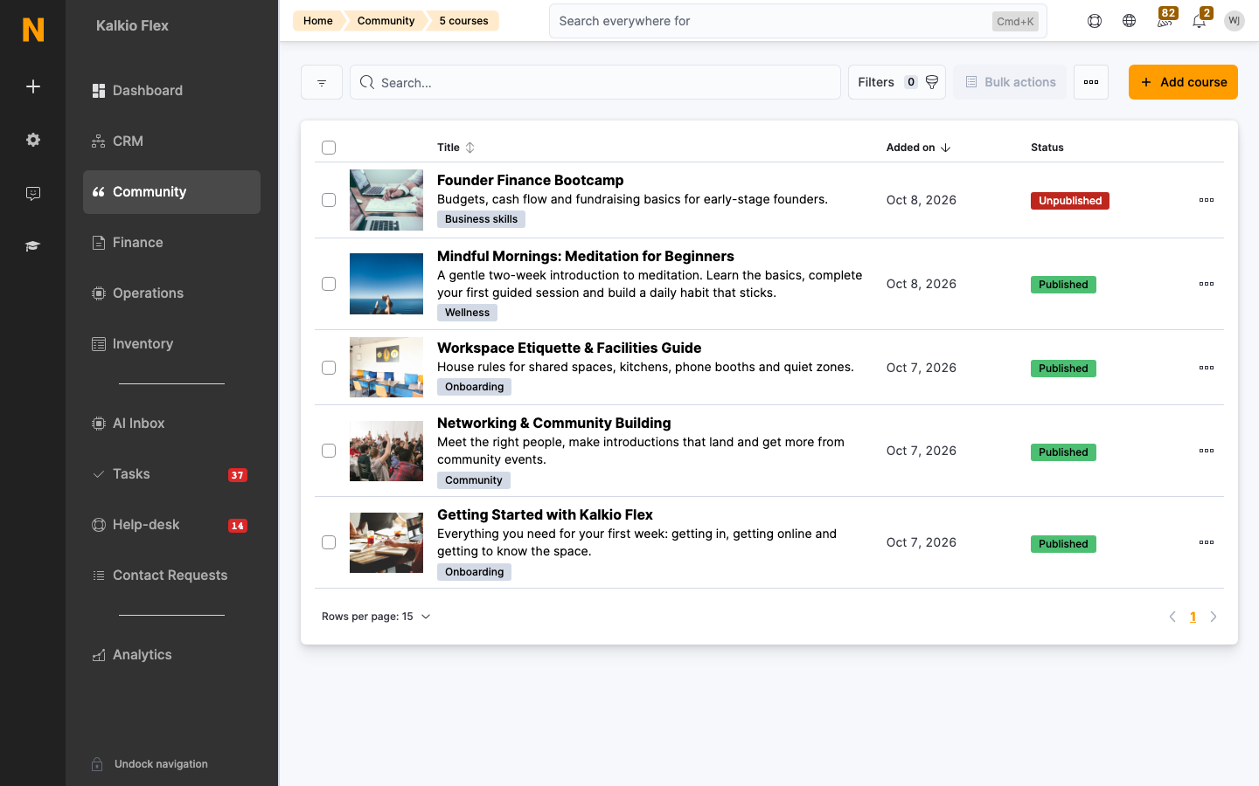The width and height of the screenshot is (1259, 786).
Task: Open Mindful Mornings: Meditation for Beginners title
Action: [x=585, y=256]
